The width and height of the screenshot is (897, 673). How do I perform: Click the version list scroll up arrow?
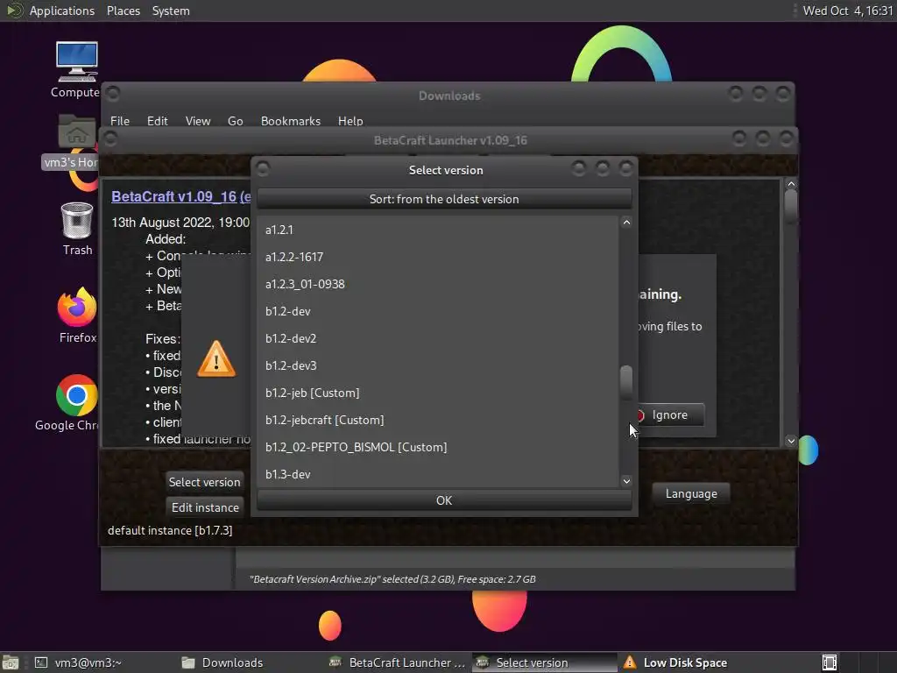[626, 223]
